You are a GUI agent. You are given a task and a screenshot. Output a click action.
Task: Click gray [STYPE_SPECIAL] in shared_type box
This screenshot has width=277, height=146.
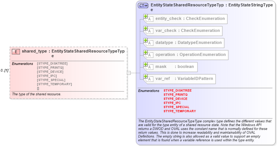(51, 80)
